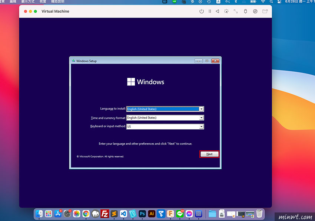Open Control Center in the menu bar
The width and height of the screenshot is (315, 221).
(x=279, y=1)
